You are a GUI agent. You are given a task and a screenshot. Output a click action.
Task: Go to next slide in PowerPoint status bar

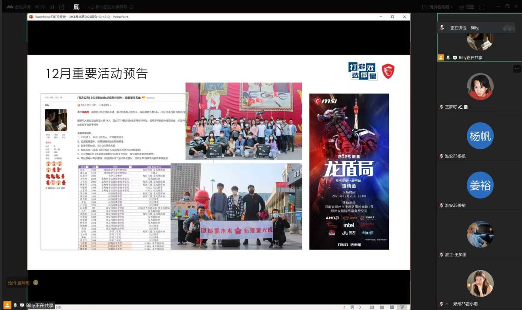[x=361, y=307]
